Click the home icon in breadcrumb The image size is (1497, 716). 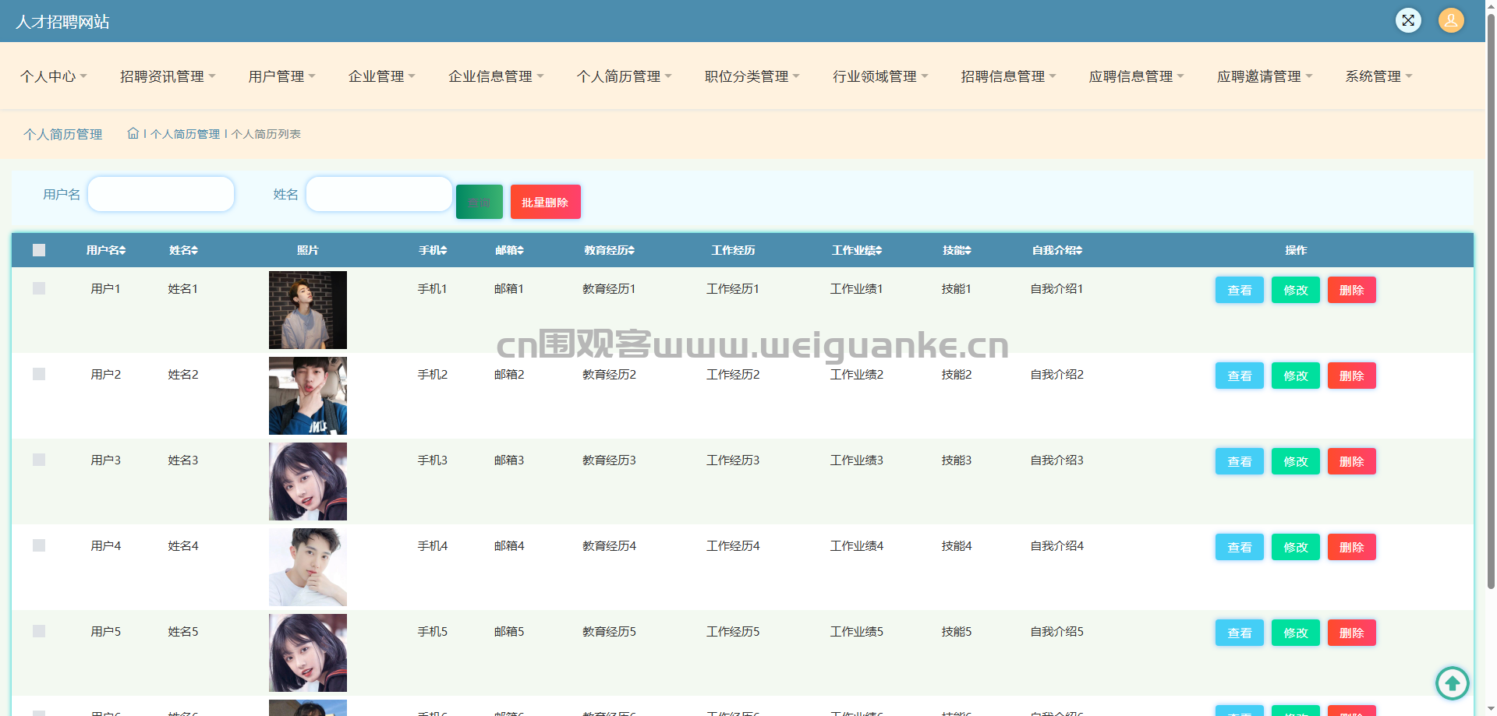click(x=133, y=133)
